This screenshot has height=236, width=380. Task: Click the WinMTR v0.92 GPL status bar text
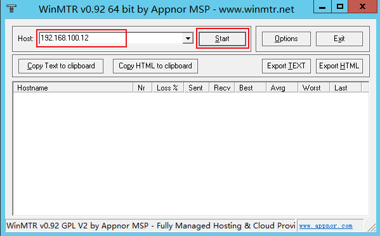click(x=150, y=226)
